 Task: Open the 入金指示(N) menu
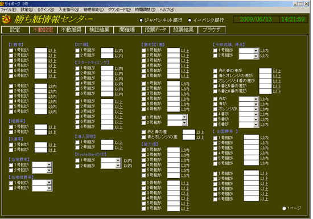pyautogui.click(x=69, y=10)
